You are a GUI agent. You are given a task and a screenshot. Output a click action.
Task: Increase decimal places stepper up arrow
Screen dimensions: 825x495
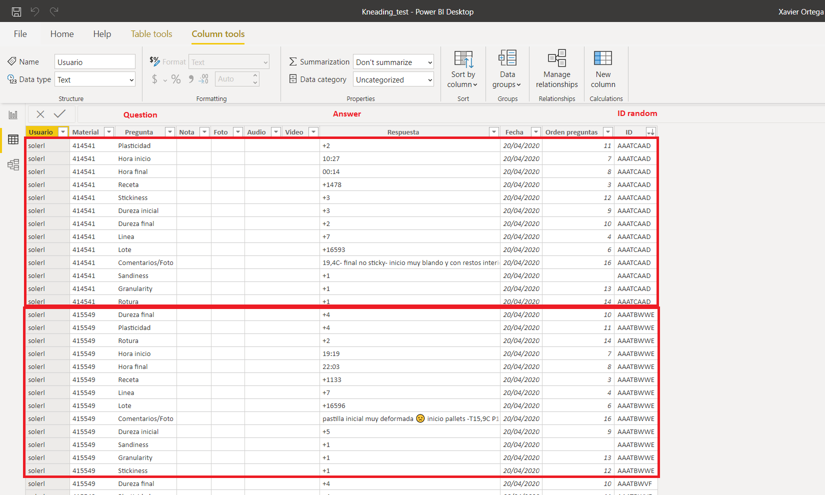pyautogui.click(x=255, y=75)
